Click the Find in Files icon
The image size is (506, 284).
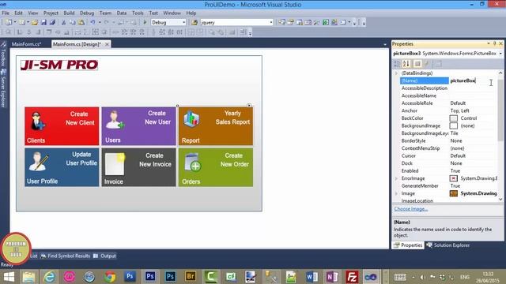tap(194, 22)
